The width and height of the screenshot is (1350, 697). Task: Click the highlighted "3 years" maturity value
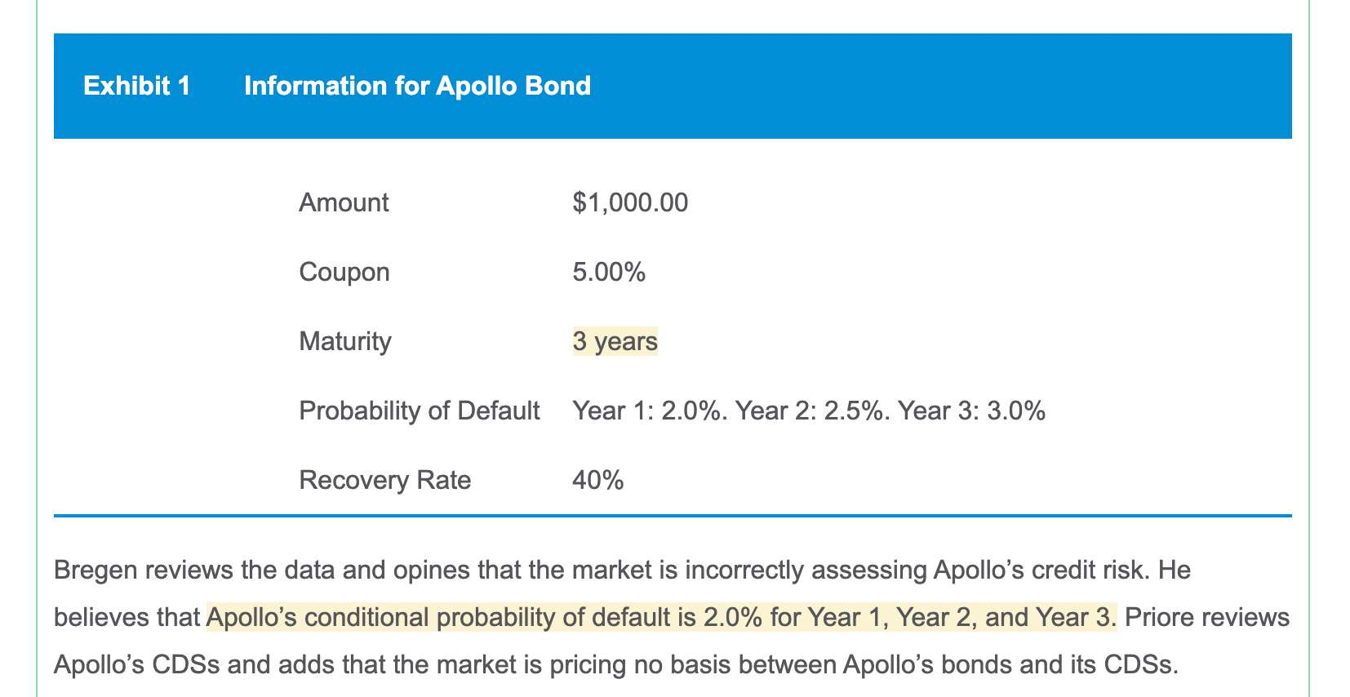[x=615, y=340]
